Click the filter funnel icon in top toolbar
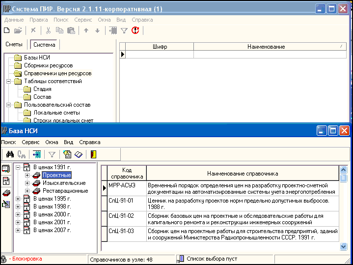This screenshot has width=353, height=265. point(124,30)
